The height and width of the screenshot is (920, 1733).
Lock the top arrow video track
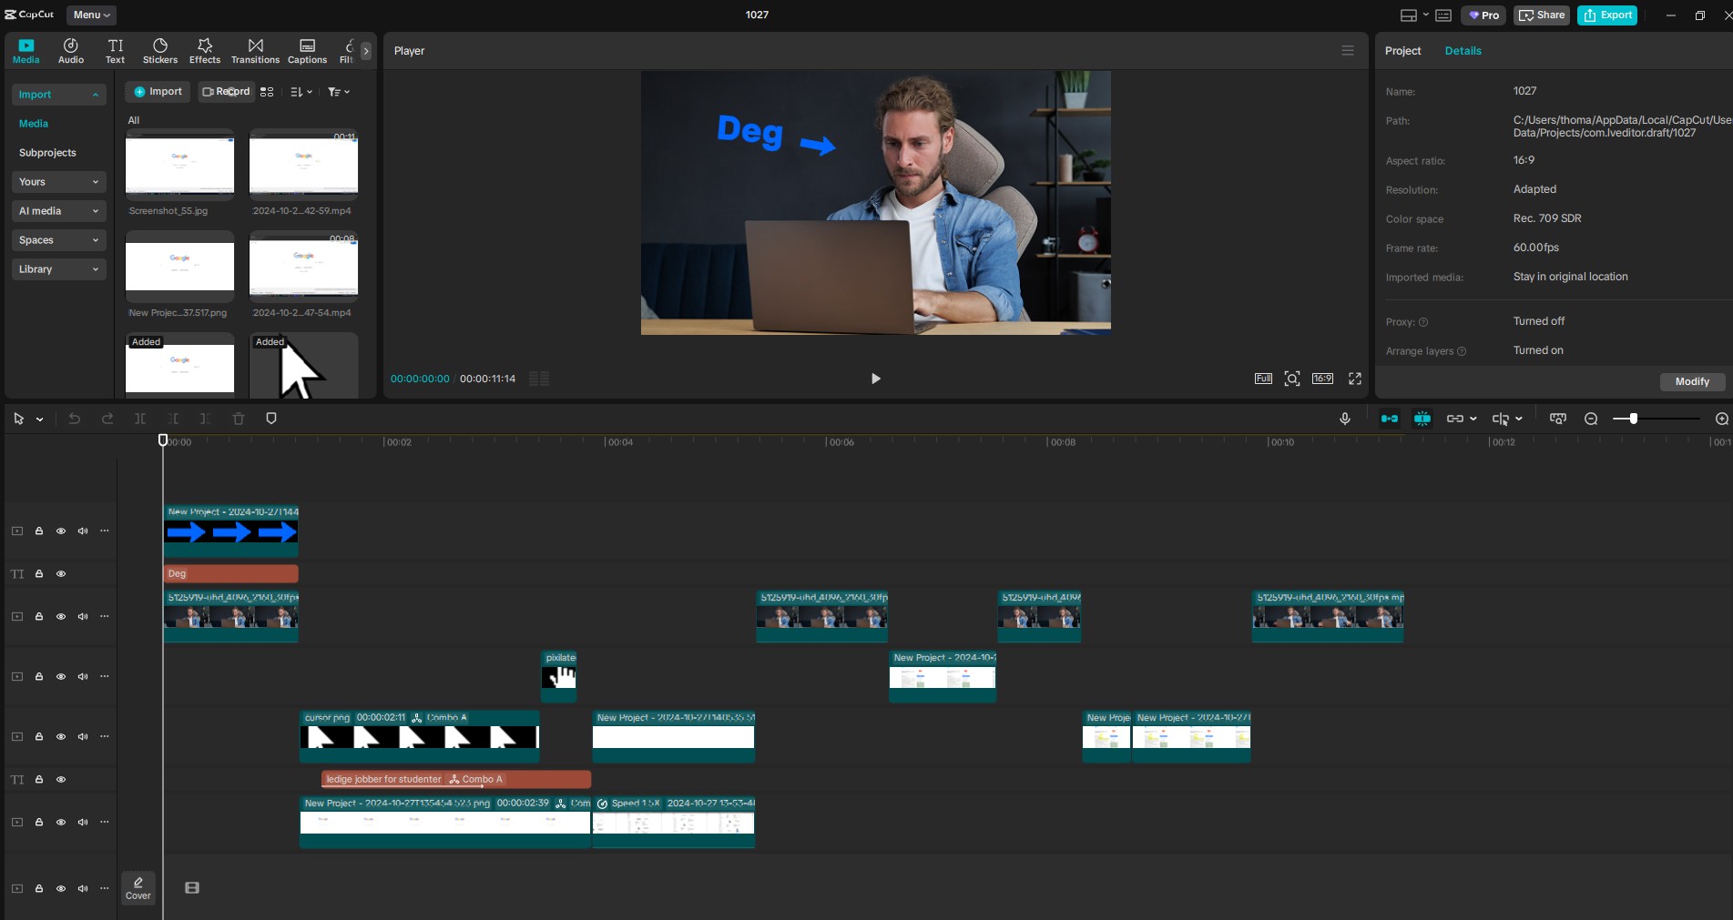(x=39, y=531)
